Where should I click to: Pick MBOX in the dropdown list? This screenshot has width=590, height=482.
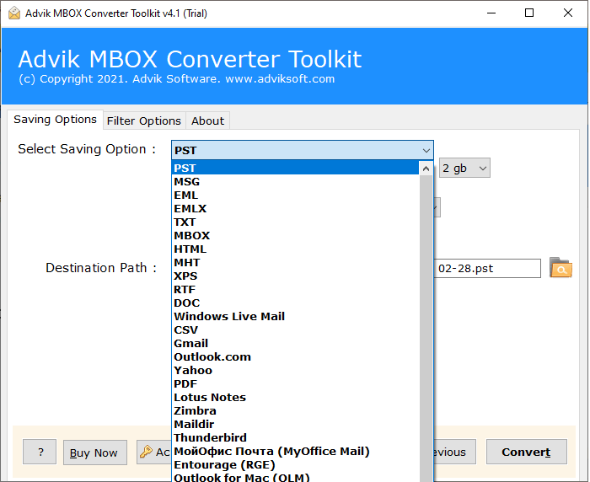click(295, 236)
